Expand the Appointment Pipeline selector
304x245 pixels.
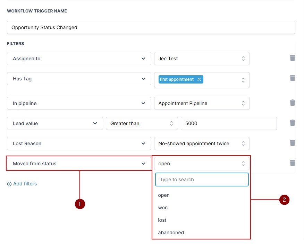pyautogui.click(x=202, y=103)
